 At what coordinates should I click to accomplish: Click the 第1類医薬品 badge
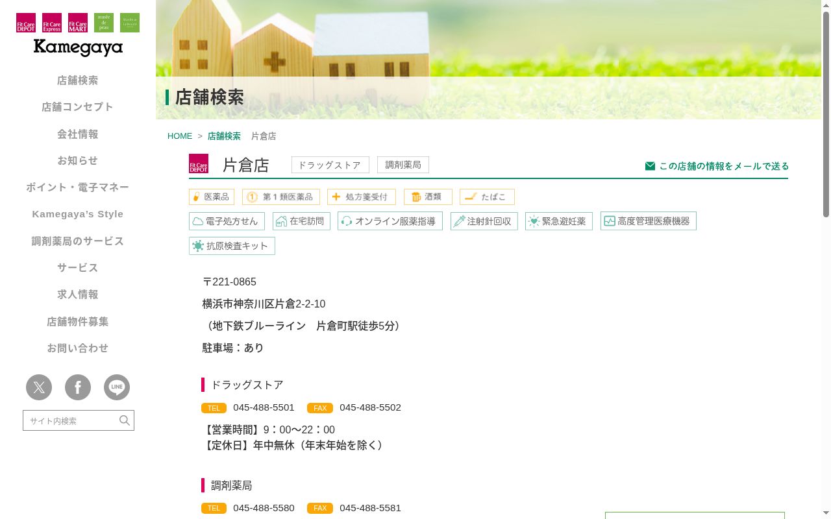(281, 197)
